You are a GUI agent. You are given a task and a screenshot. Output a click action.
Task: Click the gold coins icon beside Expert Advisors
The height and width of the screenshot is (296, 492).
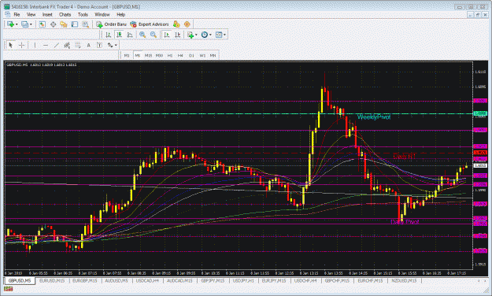(176, 24)
